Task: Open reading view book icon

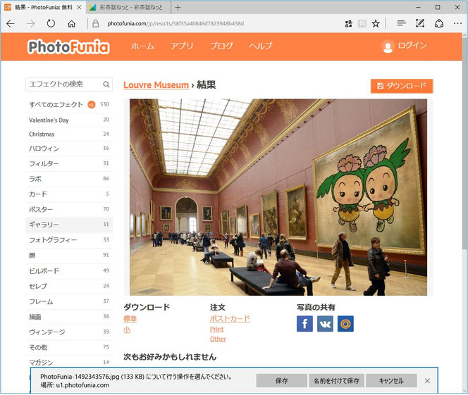Action: [362, 23]
